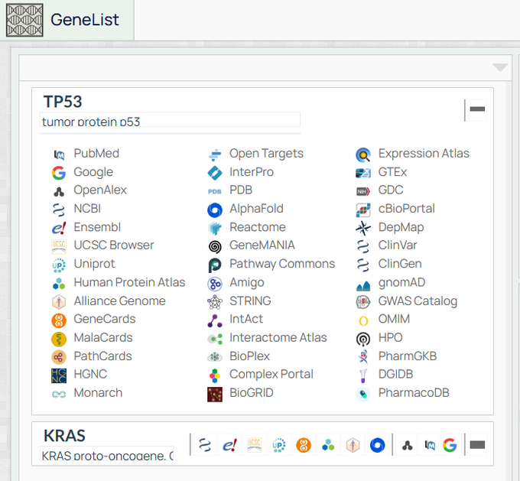Click the AlphaFold icon in TP53 list
The width and height of the screenshot is (520, 481).
click(x=215, y=210)
